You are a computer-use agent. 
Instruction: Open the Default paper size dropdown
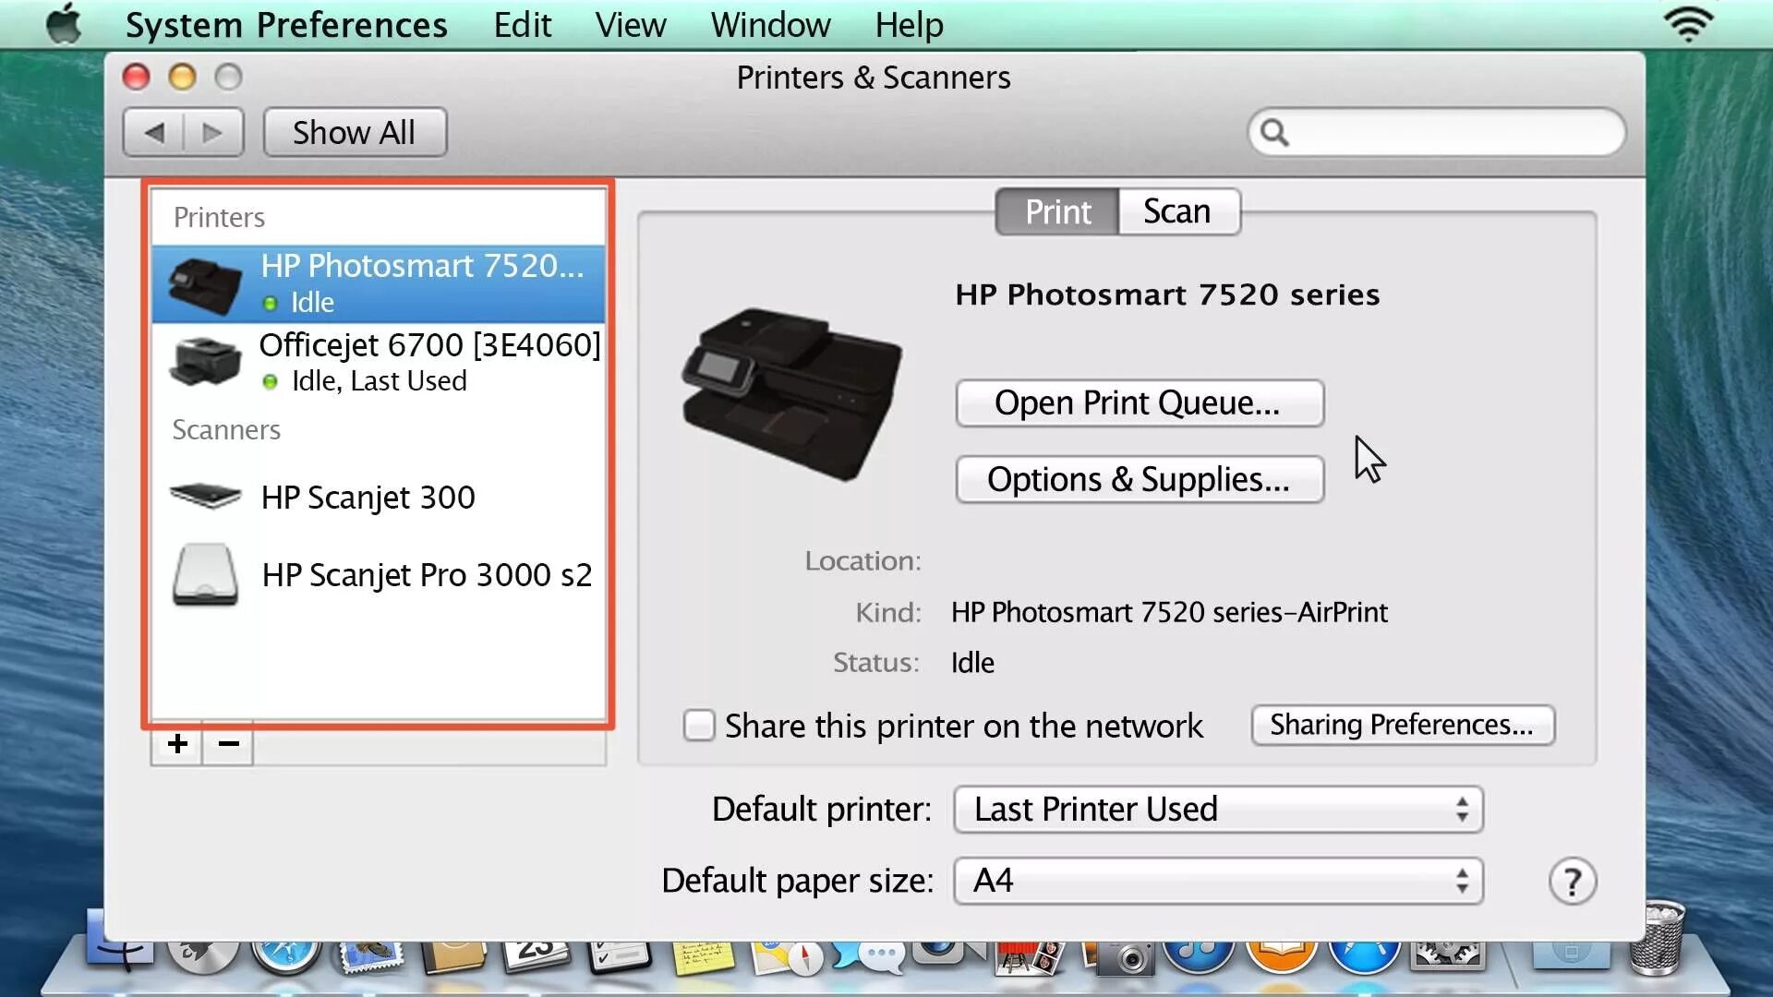[1218, 881]
